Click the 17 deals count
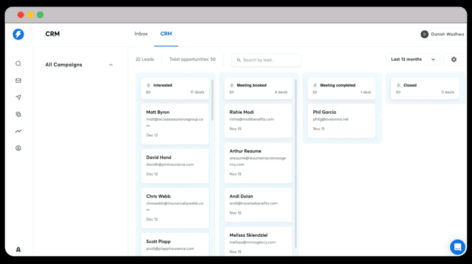 [x=197, y=92]
